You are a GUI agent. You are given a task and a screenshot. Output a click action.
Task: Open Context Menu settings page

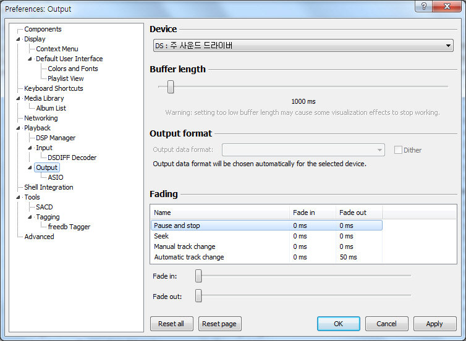coord(57,49)
